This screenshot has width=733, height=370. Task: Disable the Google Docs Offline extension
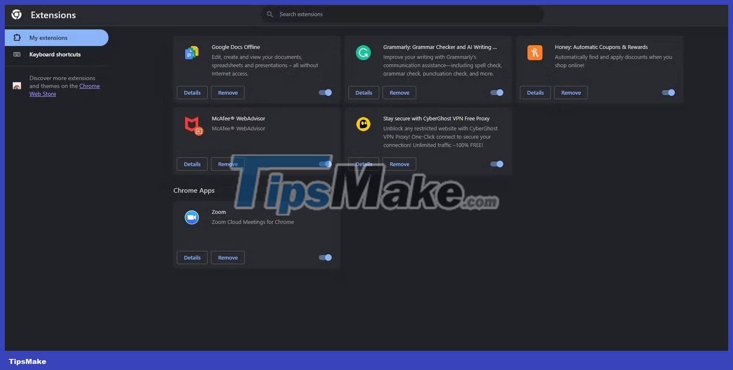[x=325, y=92]
